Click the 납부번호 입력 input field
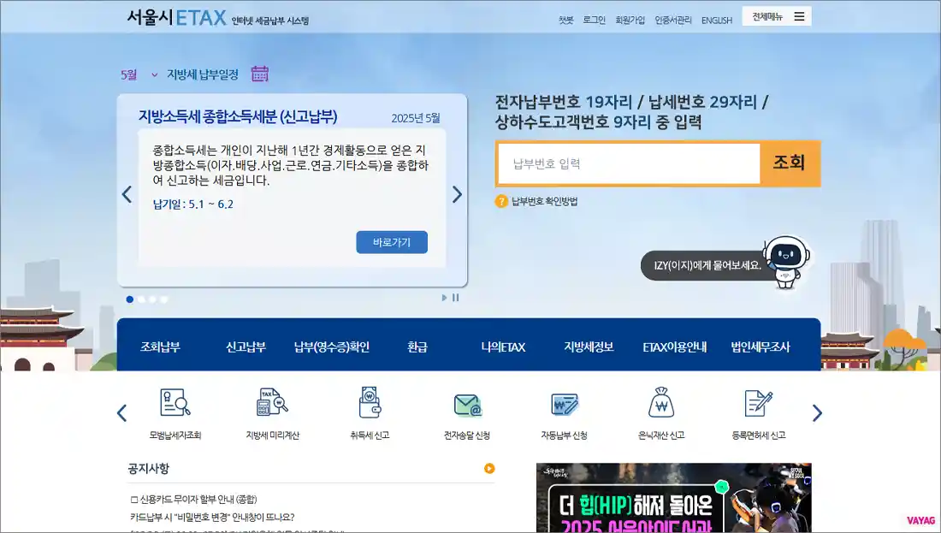The width and height of the screenshot is (941, 533). pos(629,163)
